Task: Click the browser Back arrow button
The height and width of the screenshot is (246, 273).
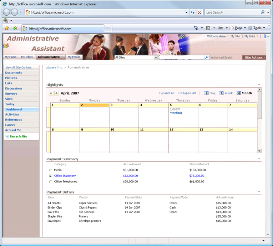Action: coord(7,12)
